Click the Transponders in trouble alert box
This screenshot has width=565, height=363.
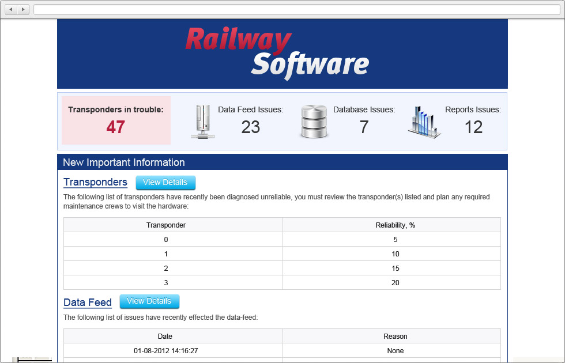(x=115, y=121)
